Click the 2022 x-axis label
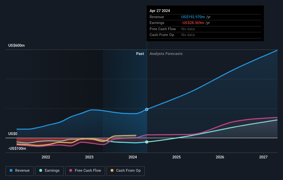Viewport: 283px width, 180px height. (x=46, y=157)
